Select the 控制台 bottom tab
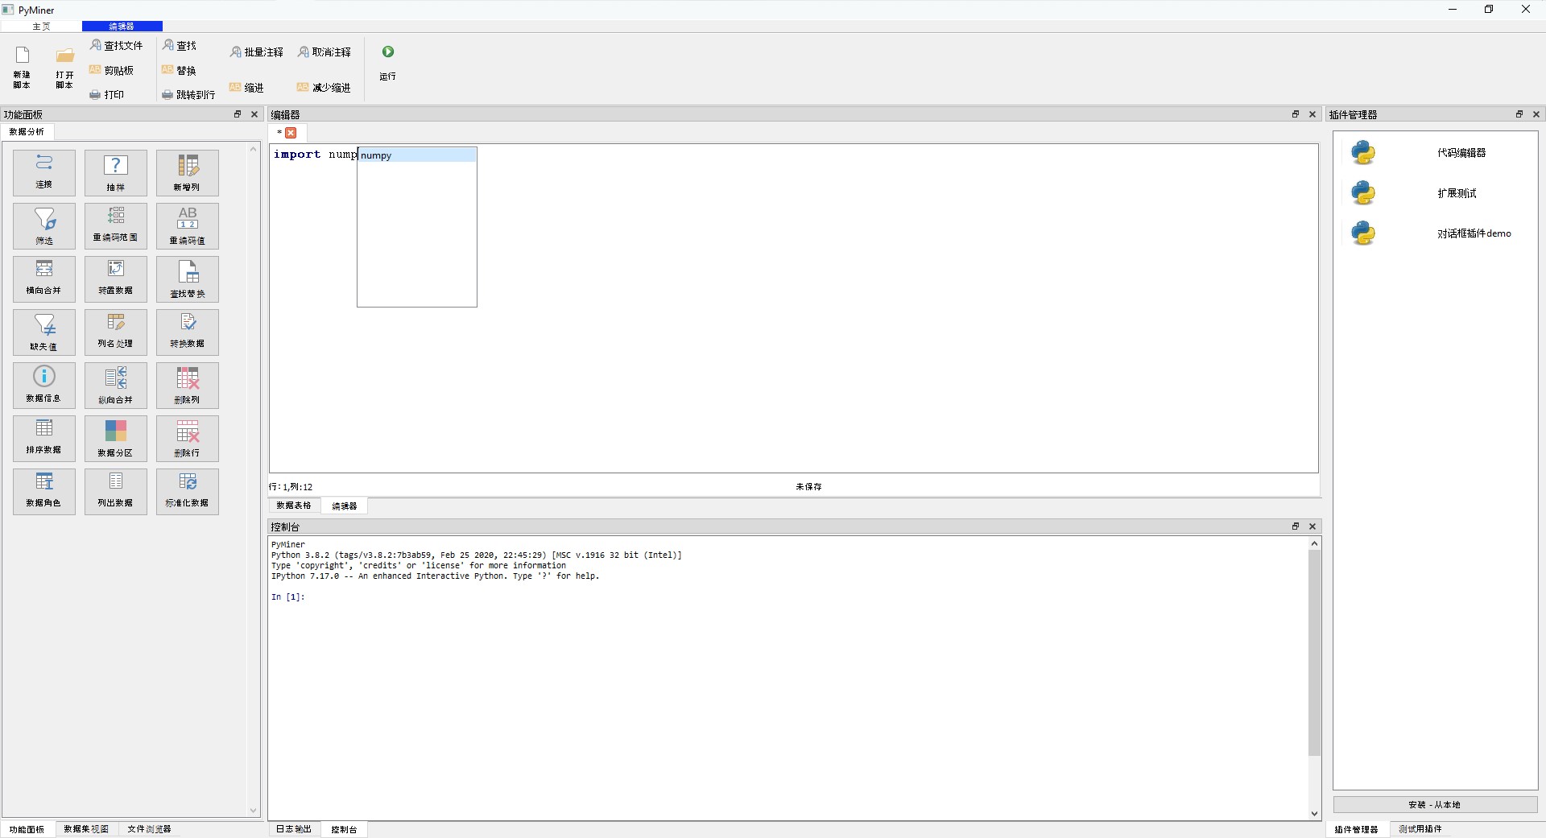1546x838 pixels. pyautogui.click(x=344, y=829)
